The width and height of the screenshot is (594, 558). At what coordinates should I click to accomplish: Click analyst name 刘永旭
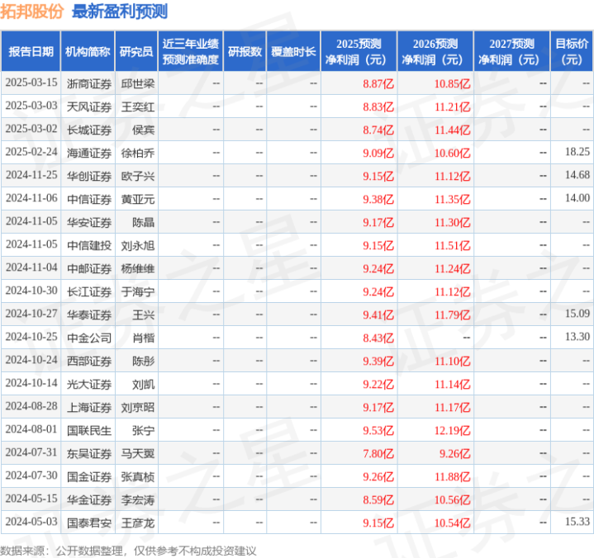137,245
